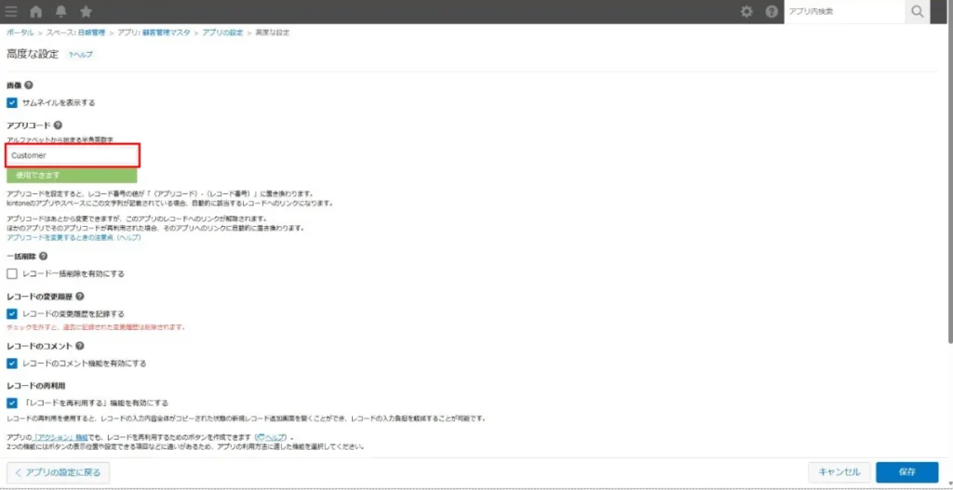Toggle レコードのコメント機能を有効にする checkbox
Viewport: 953px width, 490px height.
click(x=12, y=364)
